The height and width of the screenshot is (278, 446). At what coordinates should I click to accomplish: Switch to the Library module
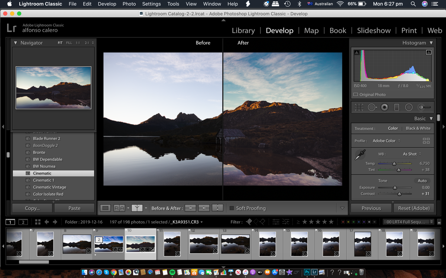(243, 30)
